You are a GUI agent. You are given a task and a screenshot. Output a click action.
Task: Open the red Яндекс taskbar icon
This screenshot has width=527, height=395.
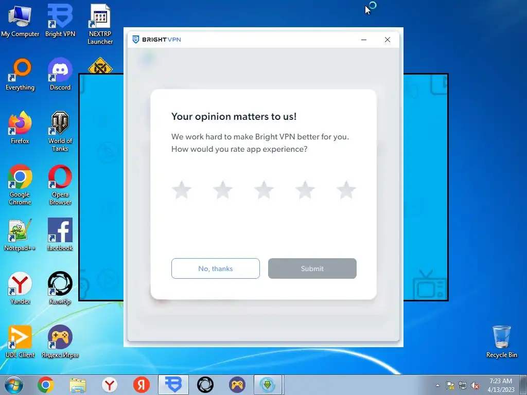point(142,385)
